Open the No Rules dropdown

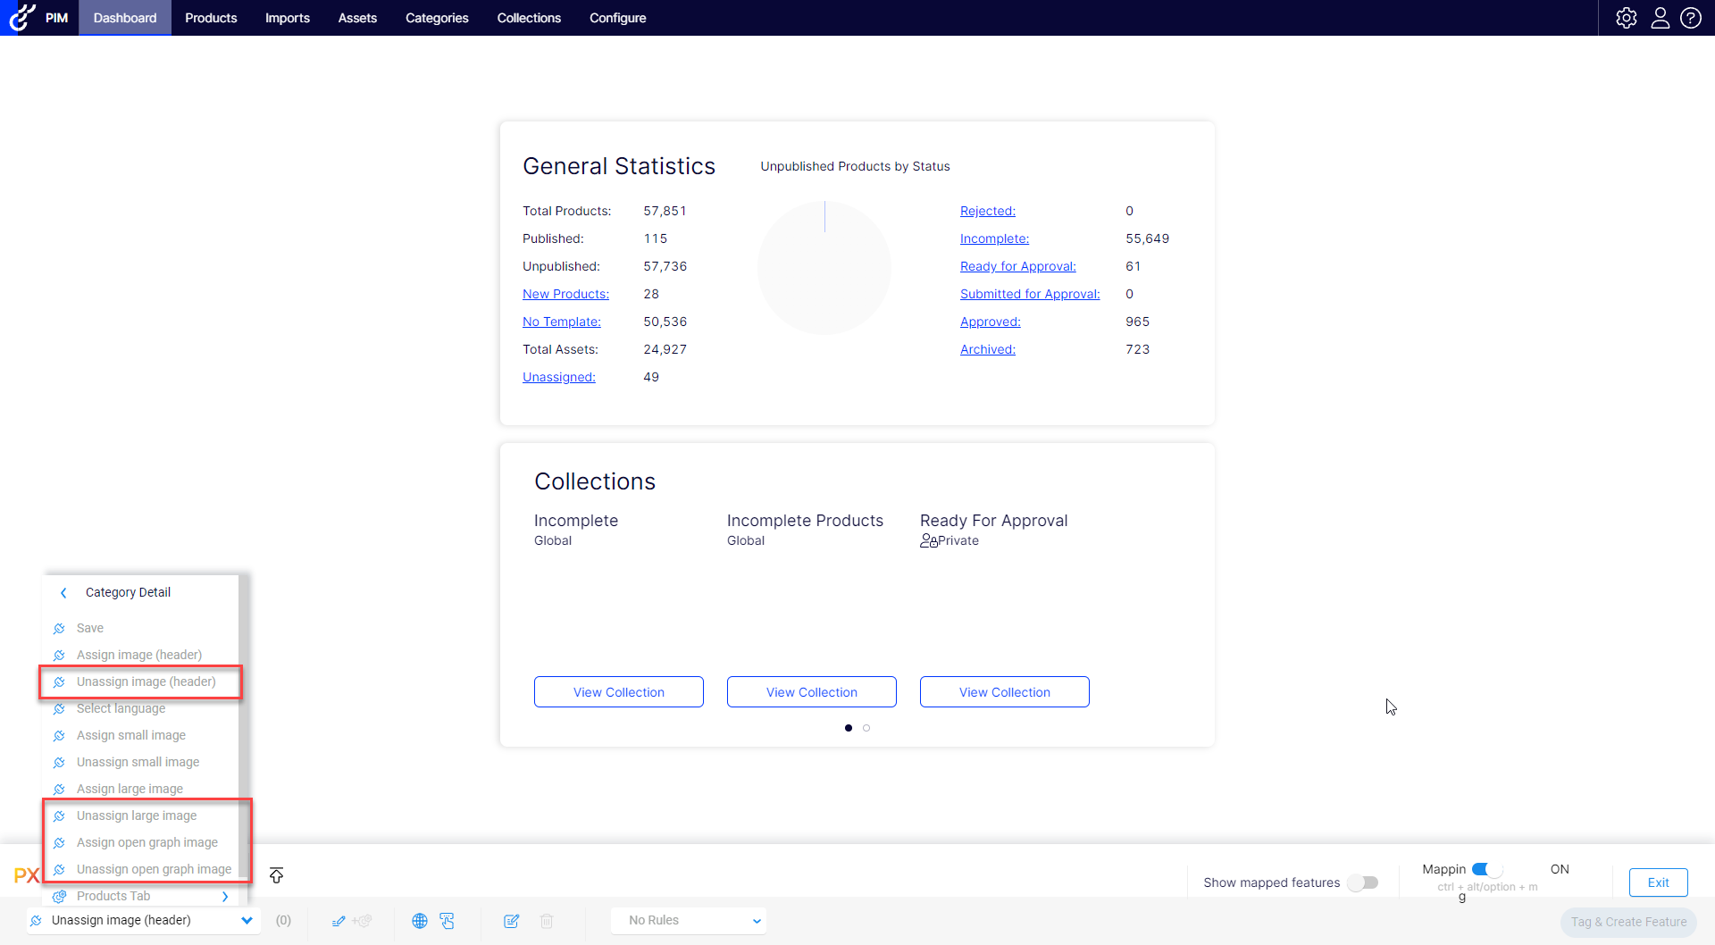(689, 921)
